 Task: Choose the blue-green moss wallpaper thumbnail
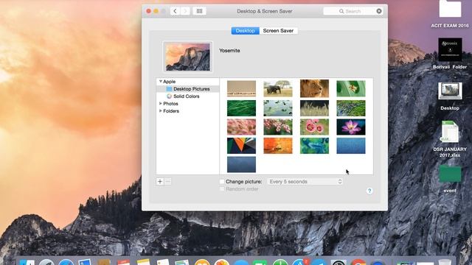pyautogui.click(x=351, y=108)
